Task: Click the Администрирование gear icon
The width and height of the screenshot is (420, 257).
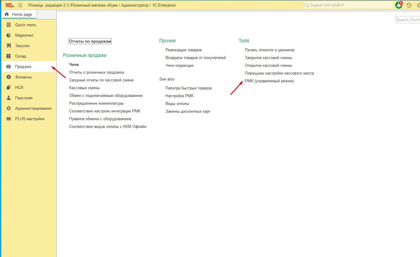Action: point(9,108)
